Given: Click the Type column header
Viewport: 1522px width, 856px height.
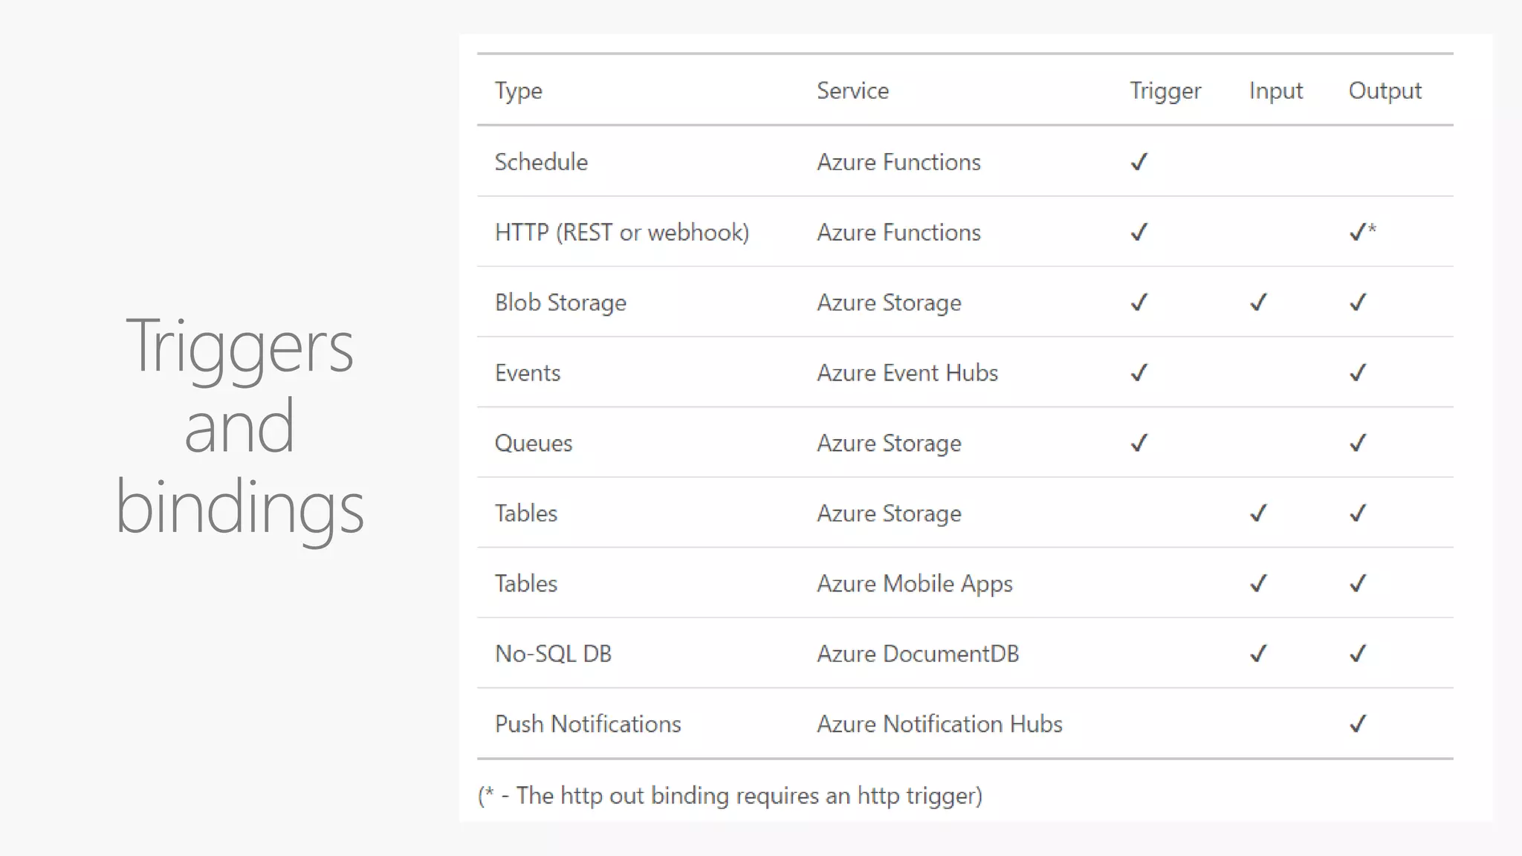Looking at the screenshot, I should [x=519, y=91].
